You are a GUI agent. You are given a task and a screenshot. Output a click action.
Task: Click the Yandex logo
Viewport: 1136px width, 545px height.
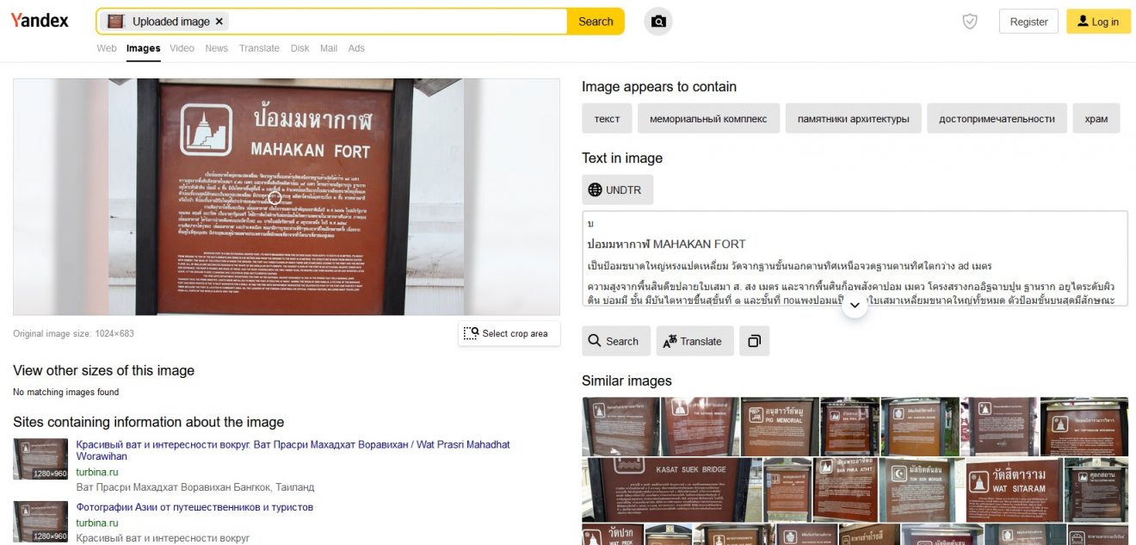coord(40,21)
